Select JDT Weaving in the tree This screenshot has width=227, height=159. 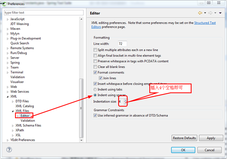point(20,24)
